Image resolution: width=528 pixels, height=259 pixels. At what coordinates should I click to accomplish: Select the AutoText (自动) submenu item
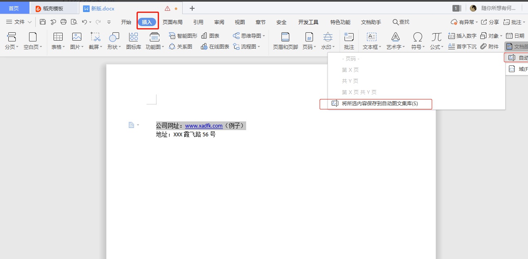(516, 58)
